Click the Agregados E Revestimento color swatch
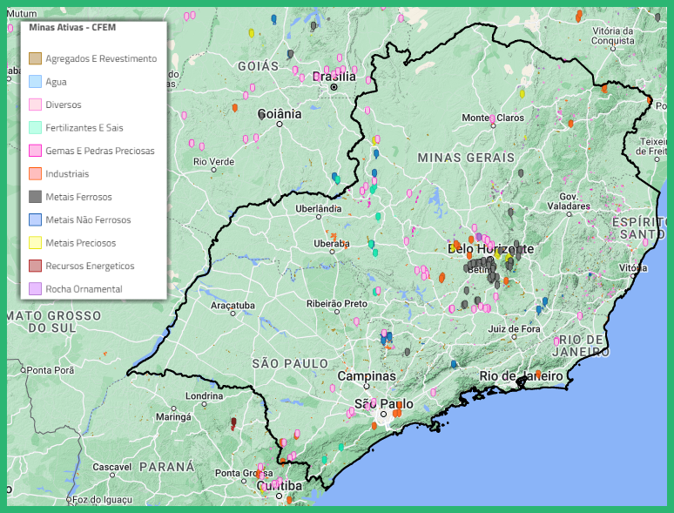The image size is (674, 513). [x=35, y=58]
